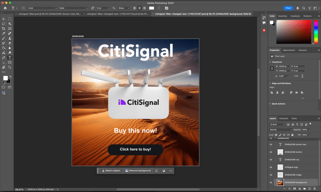The width and height of the screenshot is (321, 192).
Task: Select the Pen tool
Action: tap(3, 58)
